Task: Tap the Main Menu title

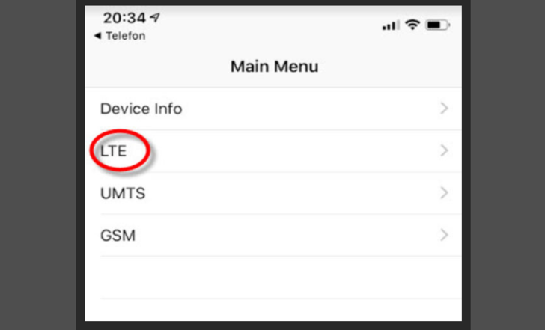Action: pyautogui.click(x=275, y=67)
